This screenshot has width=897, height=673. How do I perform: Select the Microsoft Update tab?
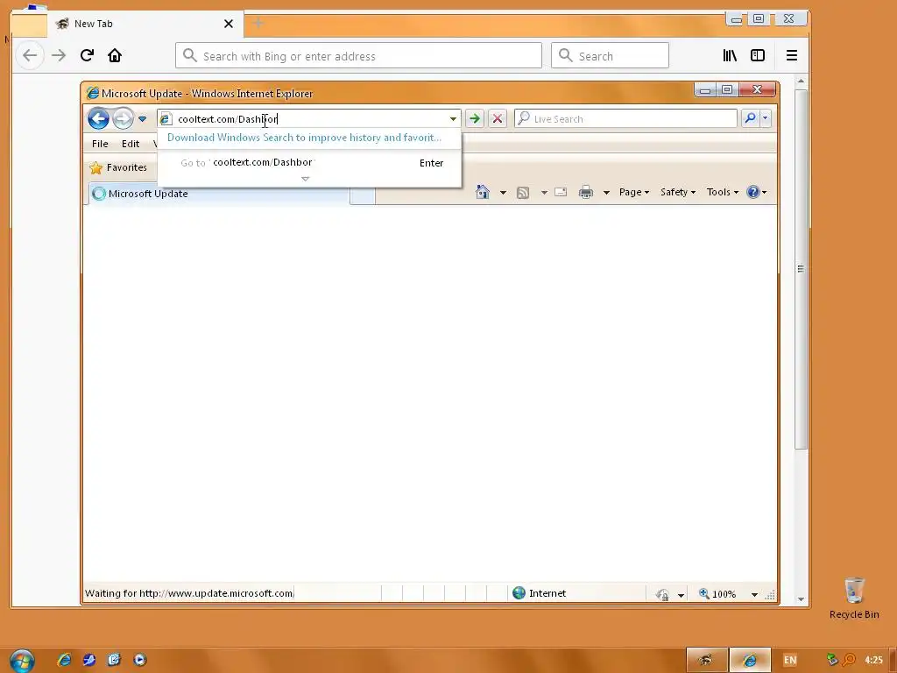tap(219, 194)
